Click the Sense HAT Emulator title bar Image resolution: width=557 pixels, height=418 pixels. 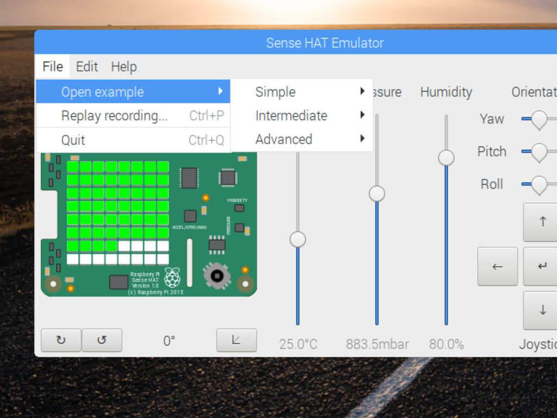296,42
